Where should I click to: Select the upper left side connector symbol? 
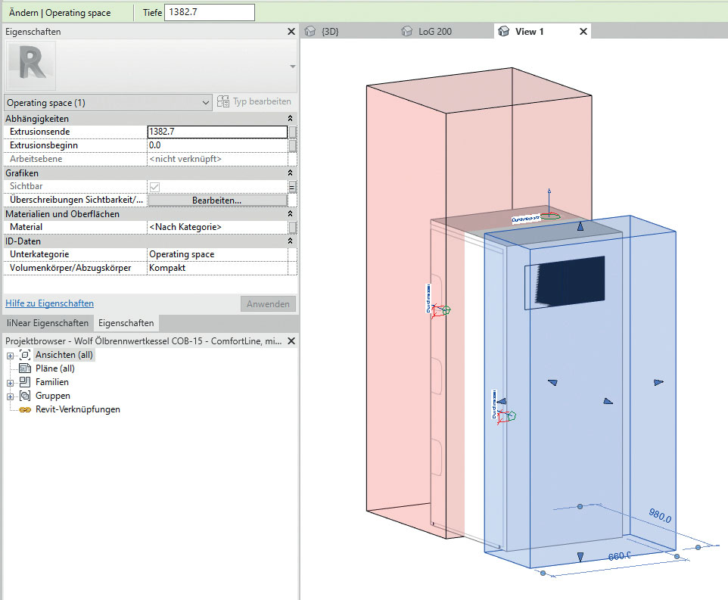tap(440, 311)
